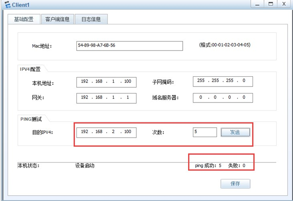Click the 设备启动 status text
The width and height of the screenshot is (293, 201).
click(x=84, y=166)
